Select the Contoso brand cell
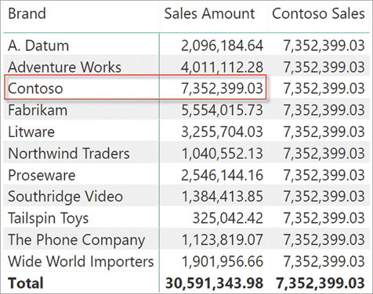This screenshot has height=294, width=373. pyautogui.click(x=35, y=88)
